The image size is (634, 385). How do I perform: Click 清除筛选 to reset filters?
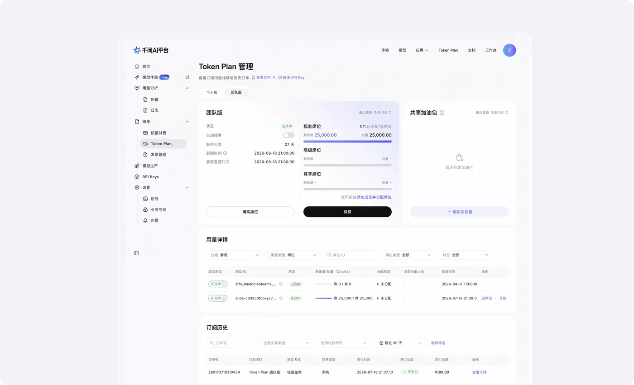[x=438, y=343]
